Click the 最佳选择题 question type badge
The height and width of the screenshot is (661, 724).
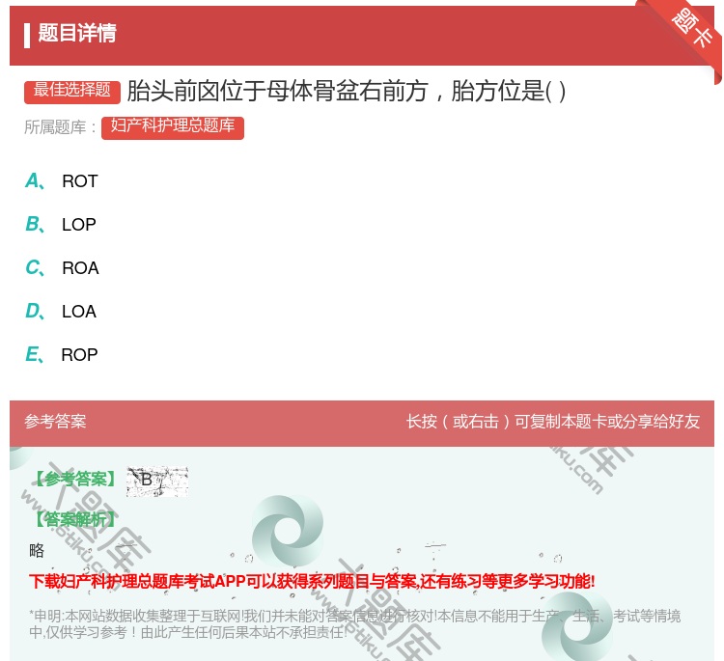(72, 91)
